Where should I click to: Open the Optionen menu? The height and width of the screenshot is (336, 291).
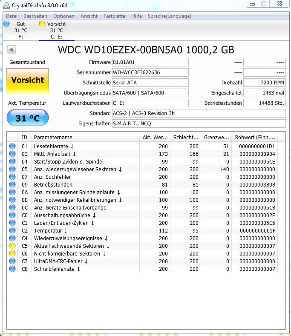(x=63, y=16)
